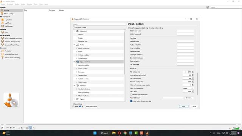Viewport: 242px width, 136px height.
Task: Open the Audio menu
Action: [17, 4]
